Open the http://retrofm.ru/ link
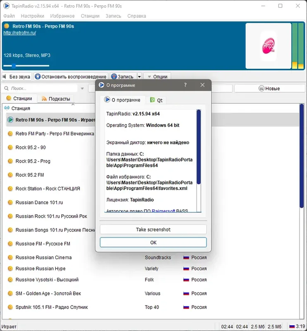Image resolution: width=307 pixels, height=331 pixels. coord(19,33)
